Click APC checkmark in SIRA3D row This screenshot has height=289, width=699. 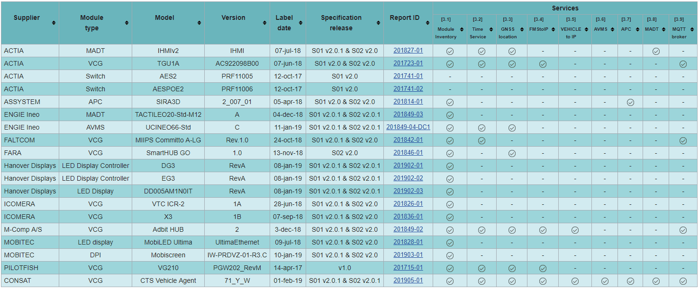tap(630, 102)
